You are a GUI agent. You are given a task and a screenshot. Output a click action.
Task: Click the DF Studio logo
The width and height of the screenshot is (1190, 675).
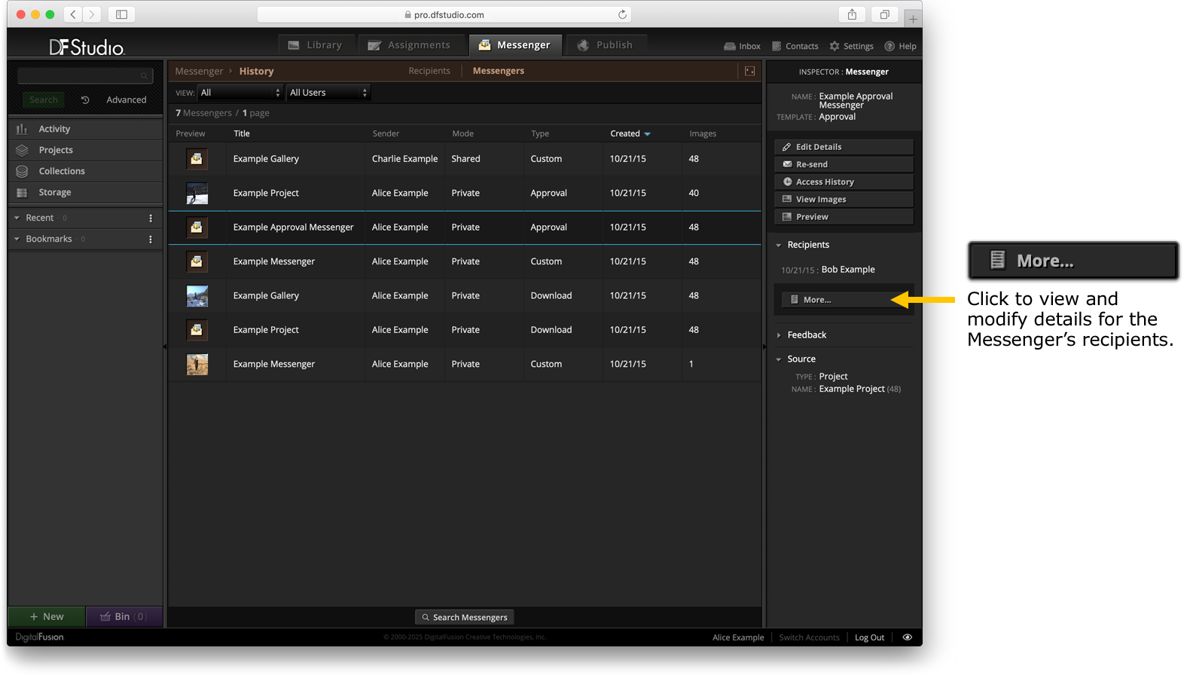point(87,47)
